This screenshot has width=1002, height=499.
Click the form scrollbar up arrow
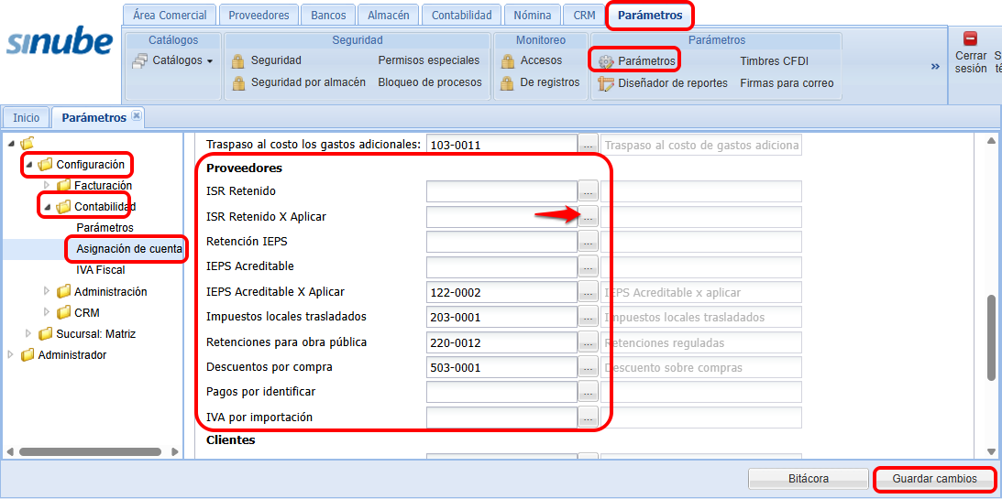[x=991, y=140]
